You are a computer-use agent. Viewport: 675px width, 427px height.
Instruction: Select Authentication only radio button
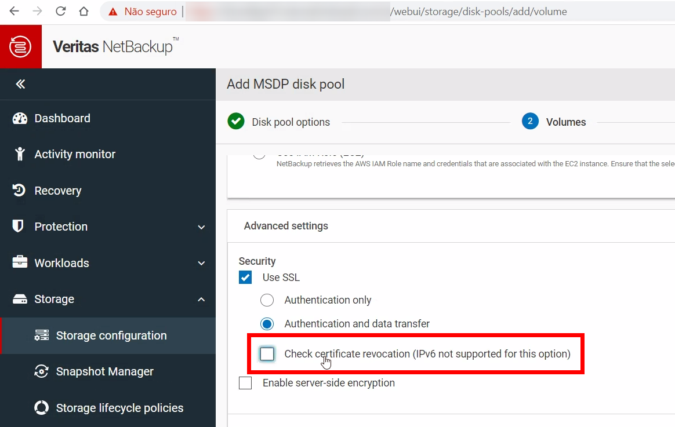tap(267, 300)
